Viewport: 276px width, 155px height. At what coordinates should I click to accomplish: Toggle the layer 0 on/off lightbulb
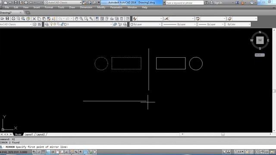point(51,24)
